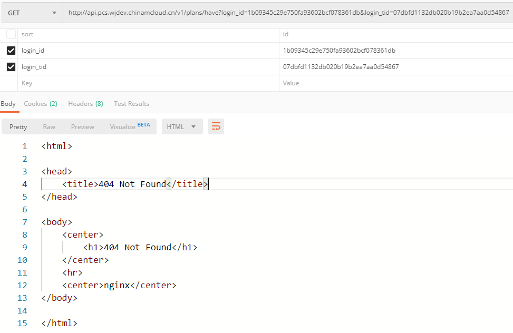Switch to Raw view
Screen dimensions: 513x333
(x=49, y=126)
